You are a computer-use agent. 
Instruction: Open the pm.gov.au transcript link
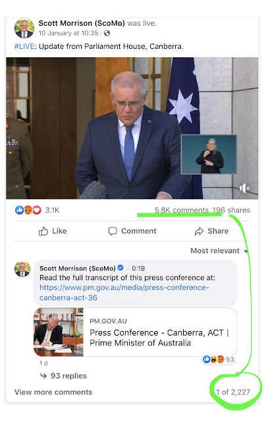pyautogui.click(x=124, y=293)
